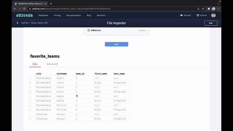The width and height of the screenshot is (233, 131).
Task: Click the last_name column header
Action: [119, 74]
